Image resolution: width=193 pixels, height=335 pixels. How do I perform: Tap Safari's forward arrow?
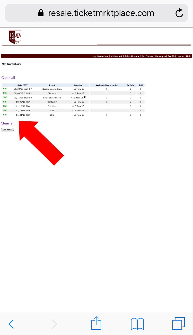[x=54, y=324]
